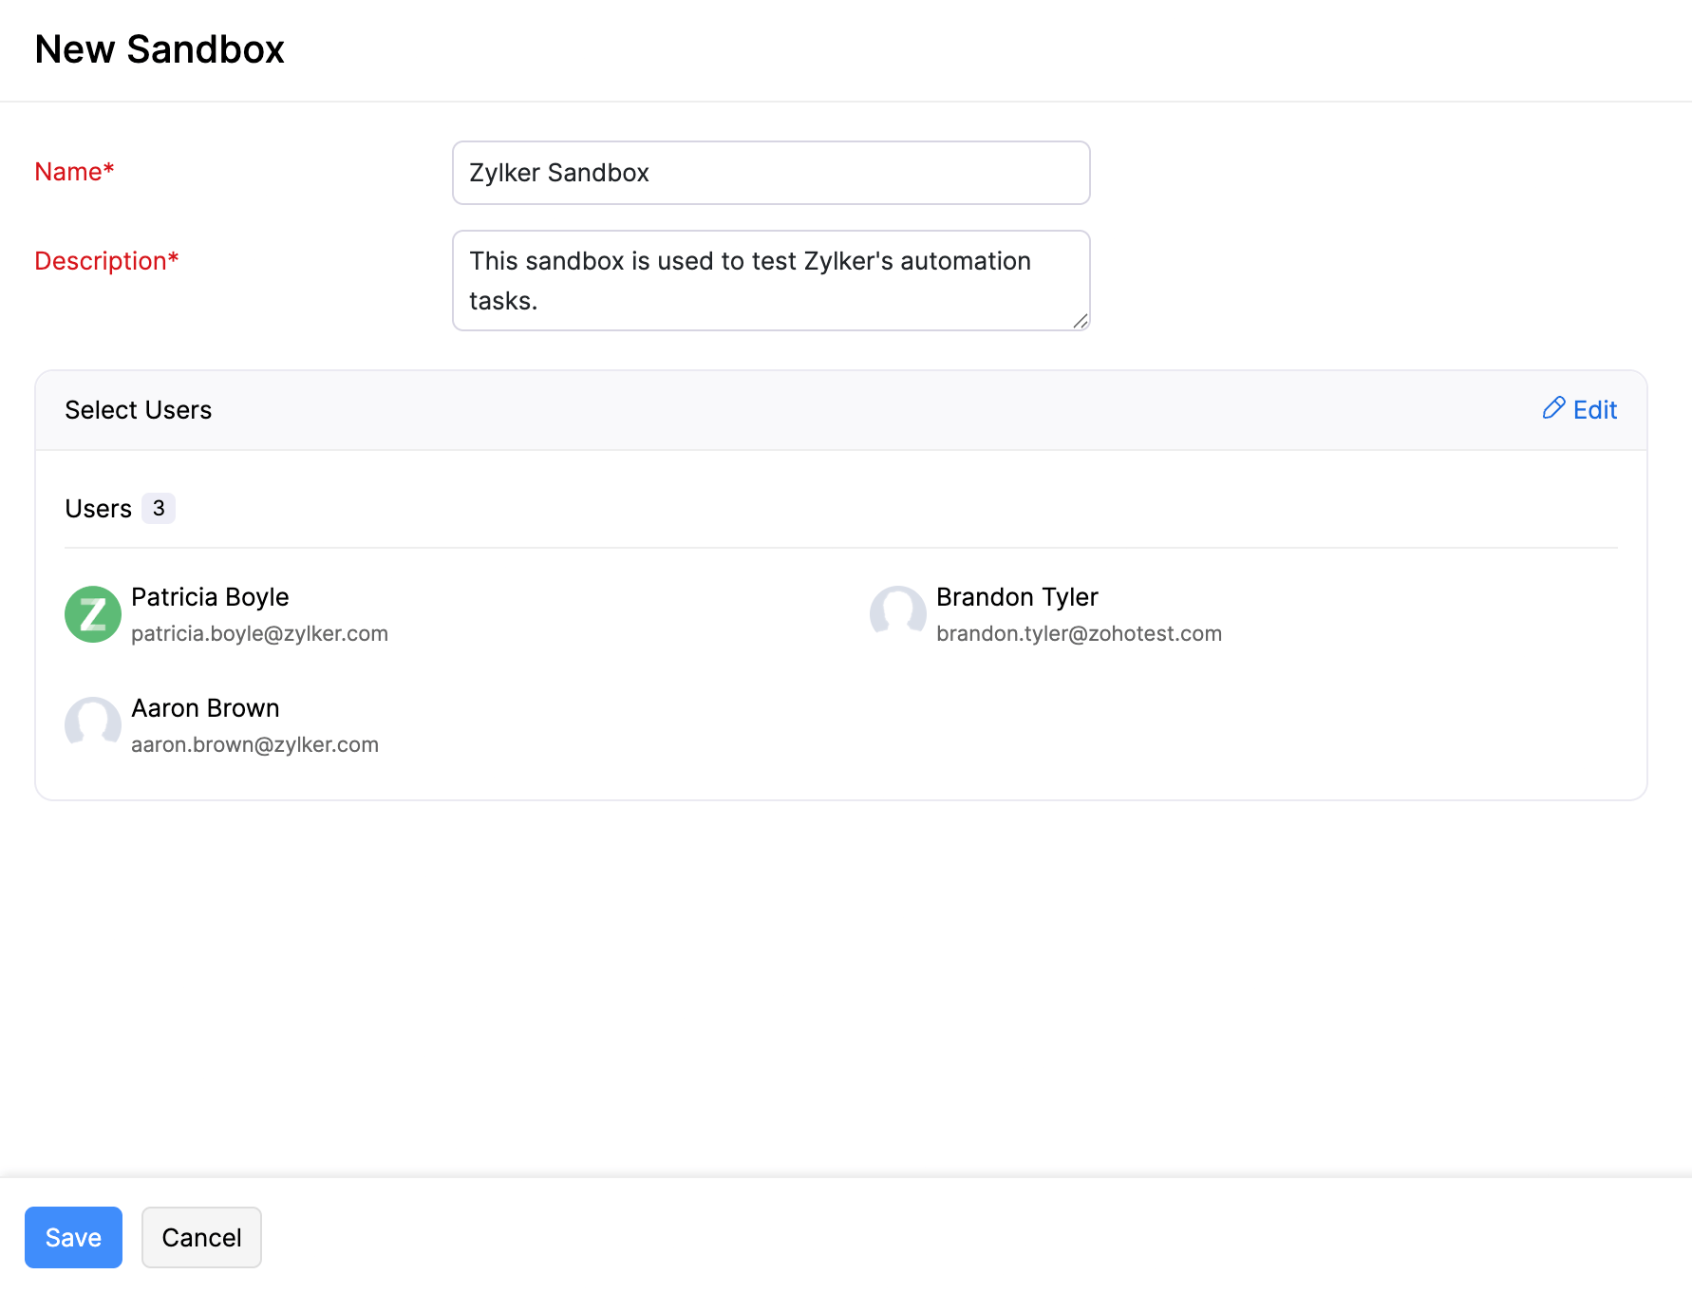
Task: Click inside the Name input field
Action: 770,172
